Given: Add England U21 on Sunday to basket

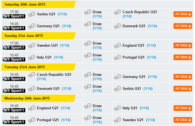Looking at the screenshot, I should [x=117, y=45].
